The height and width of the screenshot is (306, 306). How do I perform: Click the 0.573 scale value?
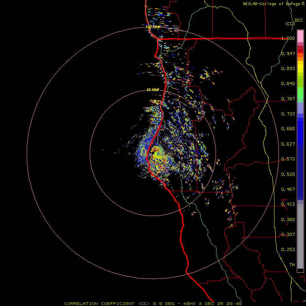click(x=288, y=159)
